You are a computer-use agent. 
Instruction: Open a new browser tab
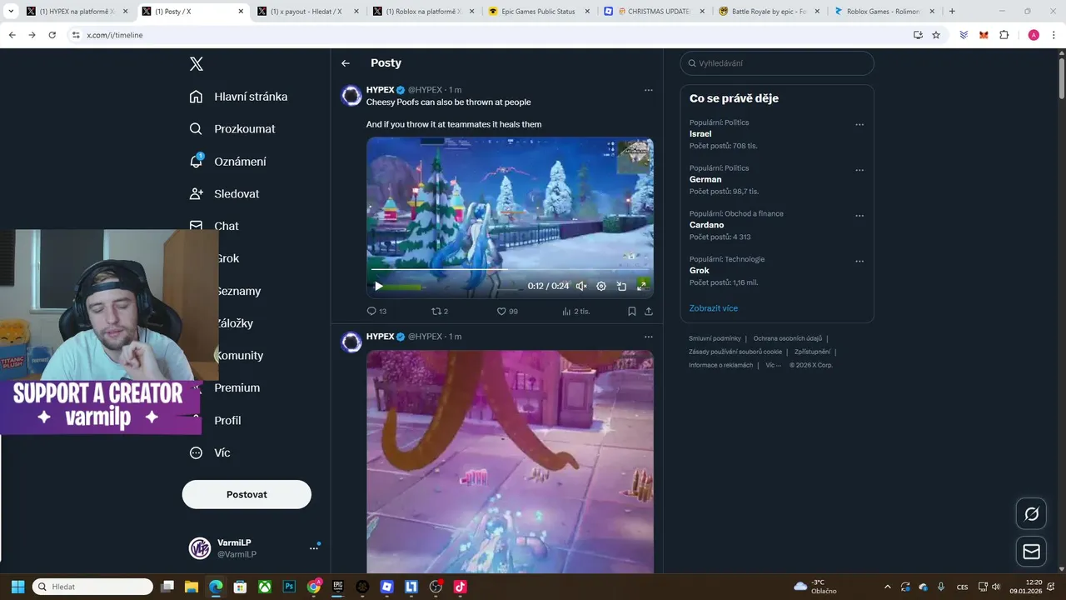click(952, 12)
